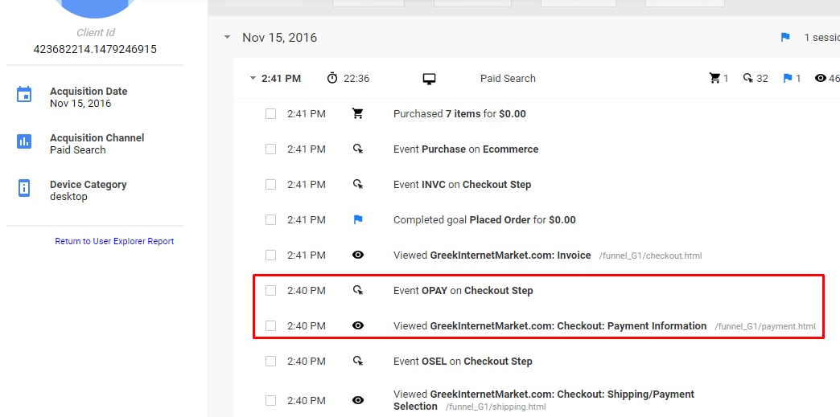Click shopping cart icon beside Purchased 7 items
Screen dimensions: 840x417
click(x=358, y=114)
